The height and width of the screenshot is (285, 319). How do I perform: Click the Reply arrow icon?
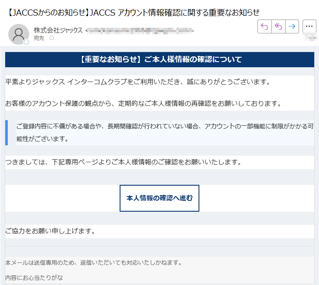pos(264,26)
